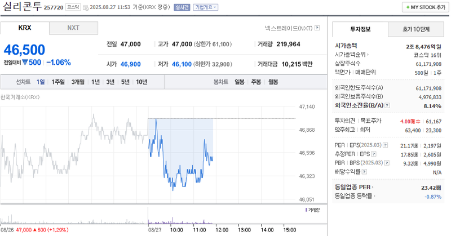Image resolution: width=451 pixels, height=236 pixels.
Task: Click the 외국인소진율 value 8.14%
Action: pos(432,106)
